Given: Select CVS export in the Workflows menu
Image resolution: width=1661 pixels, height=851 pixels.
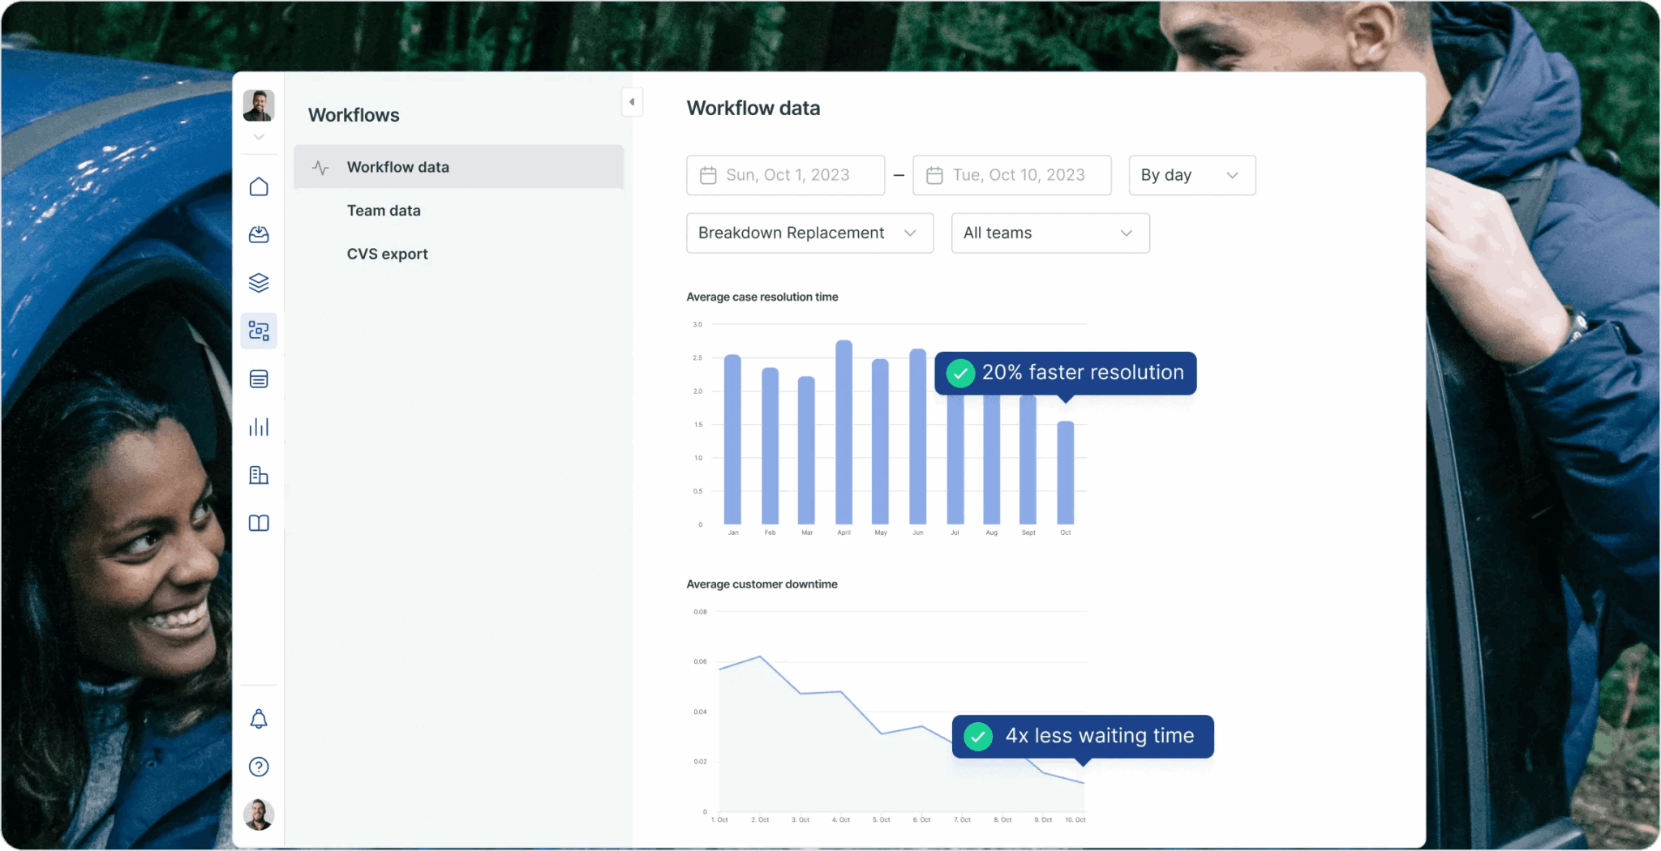Looking at the screenshot, I should (388, 254).
